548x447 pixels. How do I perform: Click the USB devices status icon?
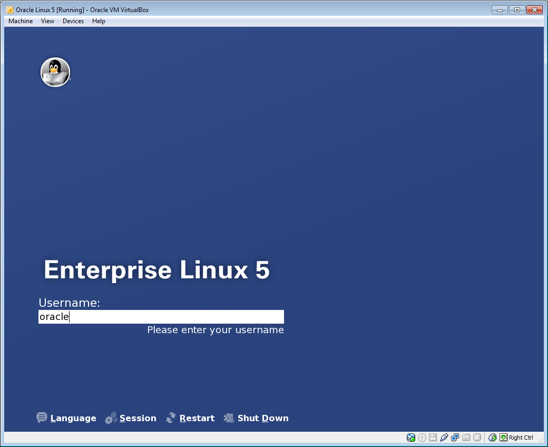(444, 438)
